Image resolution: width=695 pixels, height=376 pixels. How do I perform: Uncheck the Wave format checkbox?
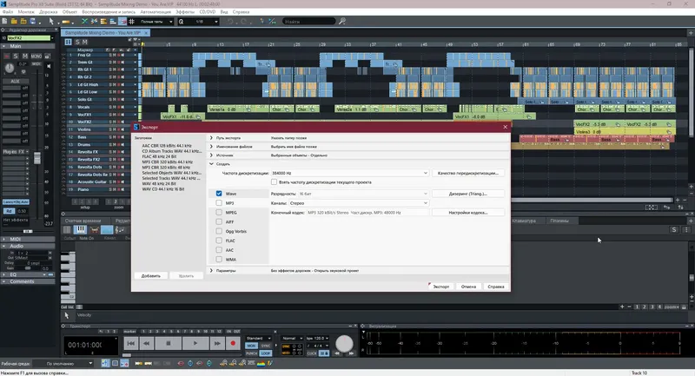[219, 194]
